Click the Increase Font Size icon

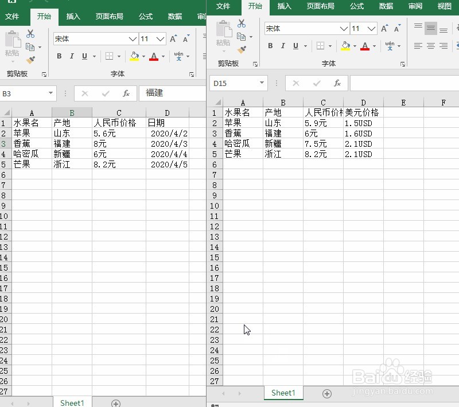[x=384, y=29]
